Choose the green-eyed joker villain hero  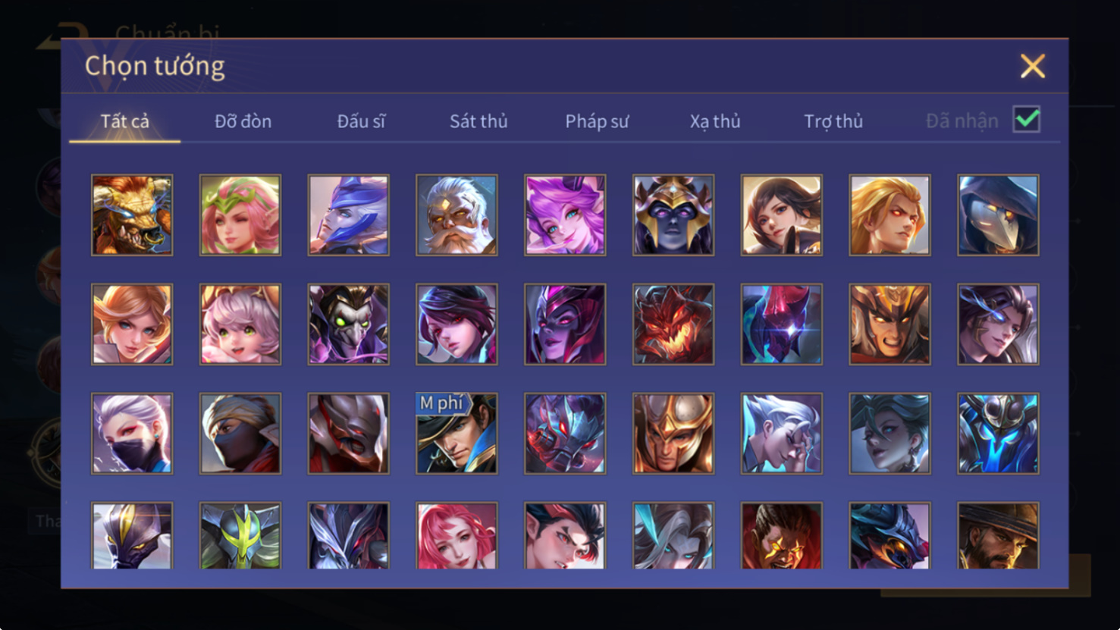349,324
